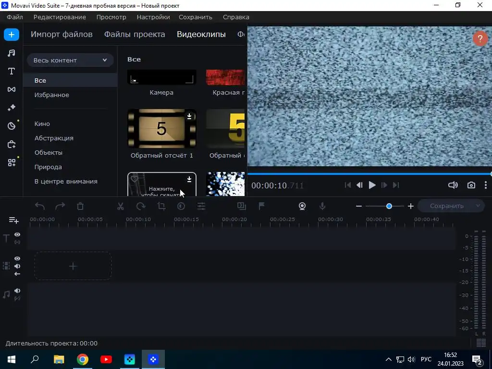Image resolution: width=492 pixels, height=369 pixels.
Task: Zoom in timeline with plus button
Action: click(x=410, y=206)
